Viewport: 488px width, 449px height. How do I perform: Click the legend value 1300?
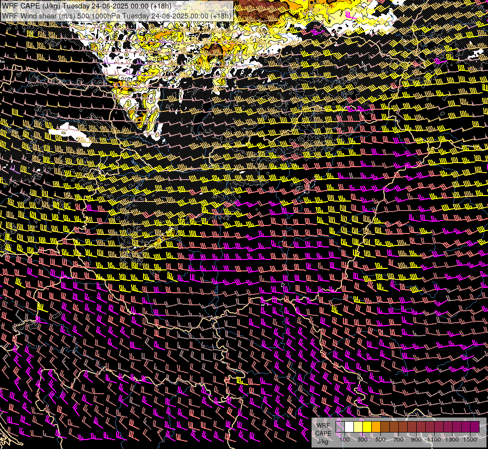(452, 440)
